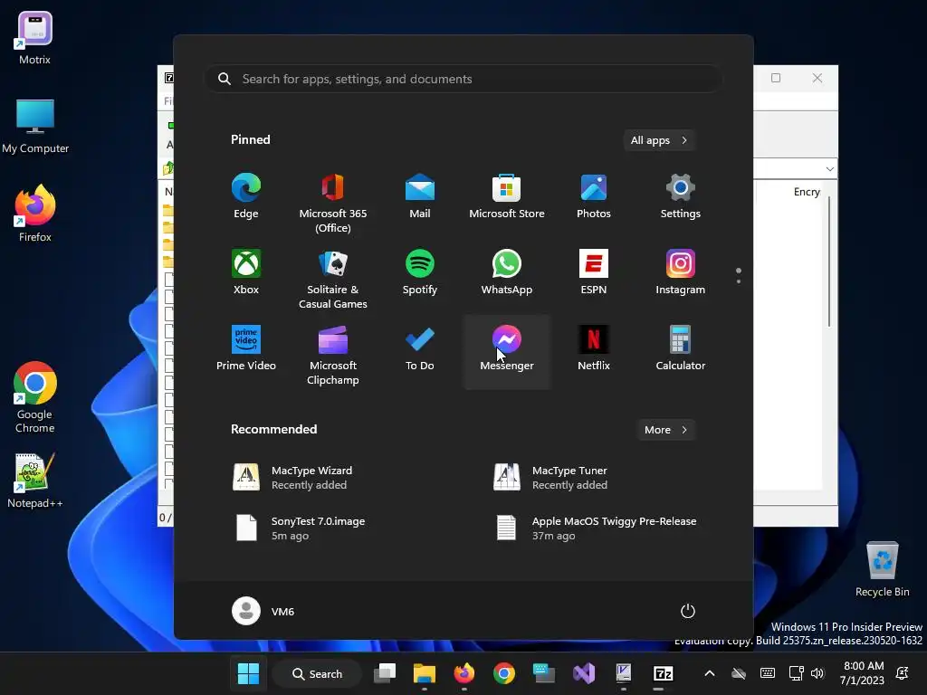Image resolution: width=927 pixels, height=695 pixels.
Task: Click the onscreen keyboard tray icon
Action: click(768, 673)
